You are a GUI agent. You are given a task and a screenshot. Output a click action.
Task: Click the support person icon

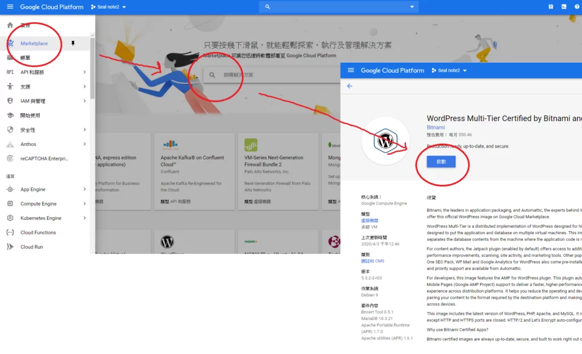point(10,86)
